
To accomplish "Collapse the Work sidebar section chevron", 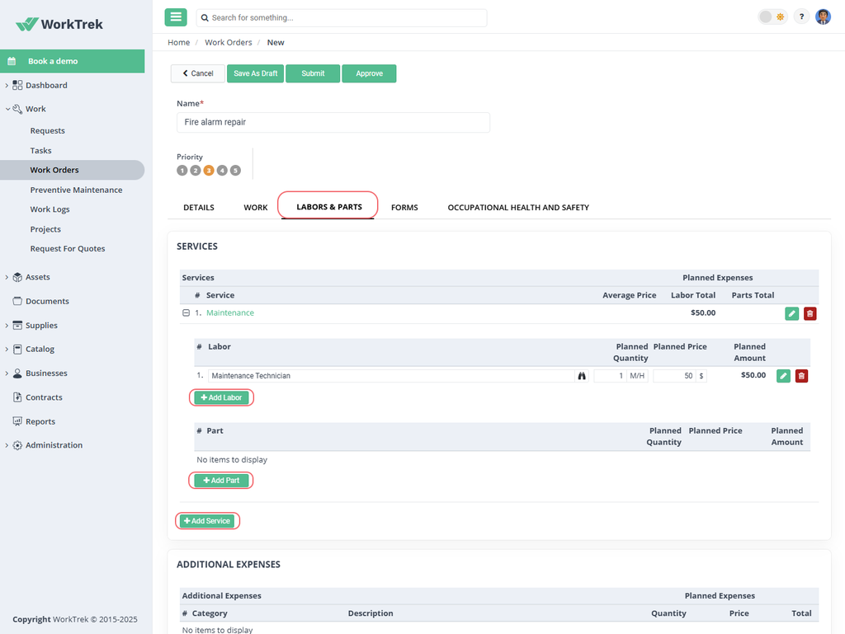I will coord(7,109).
